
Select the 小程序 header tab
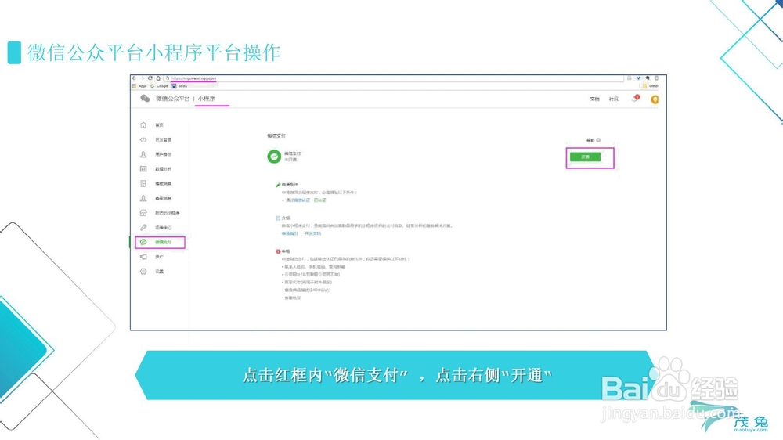pos(206,99)
